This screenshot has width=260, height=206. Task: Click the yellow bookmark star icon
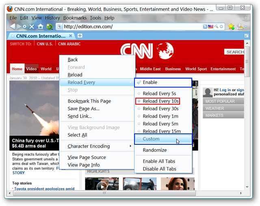(x=231, y=26)
